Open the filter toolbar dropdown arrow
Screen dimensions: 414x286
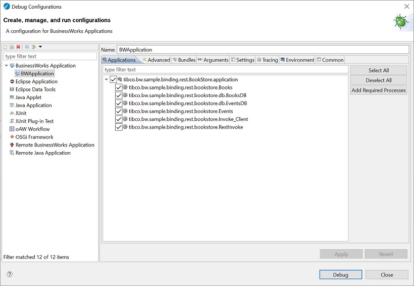pyautogui.click(x=40, y=47)
